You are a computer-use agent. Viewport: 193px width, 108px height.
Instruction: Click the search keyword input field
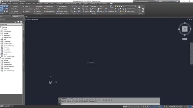[144, 1]
